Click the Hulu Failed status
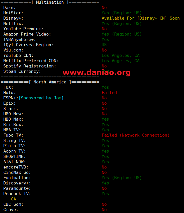Screen dimensions: 184x213 point(109,93)
